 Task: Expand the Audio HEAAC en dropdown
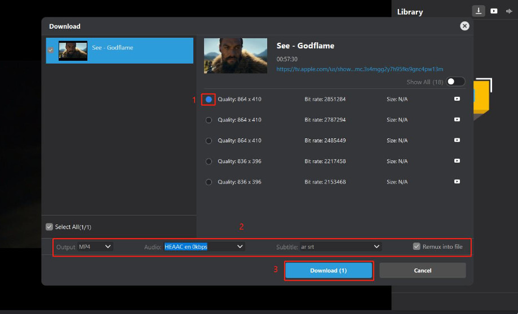click(204, 246)
